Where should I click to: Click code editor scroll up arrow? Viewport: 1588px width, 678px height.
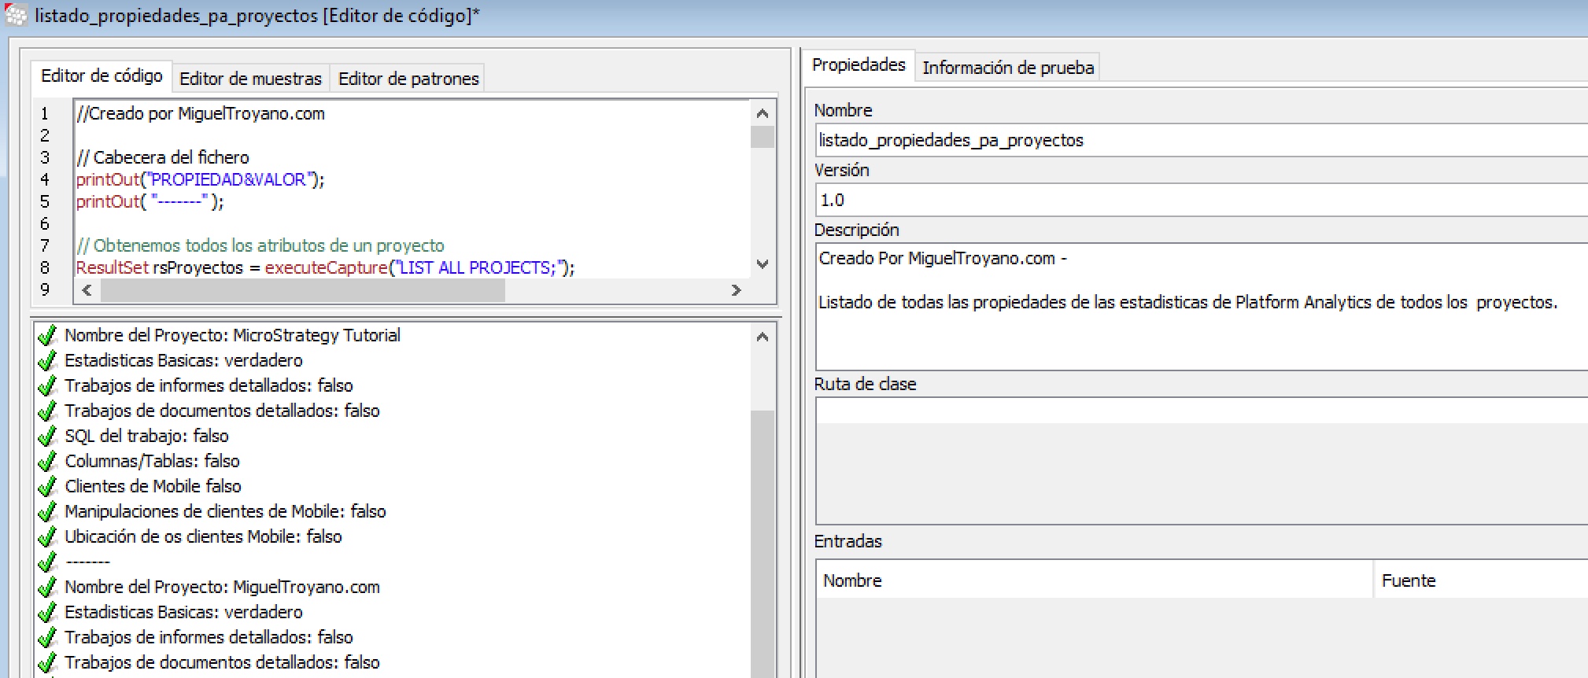tap(762, 113)
